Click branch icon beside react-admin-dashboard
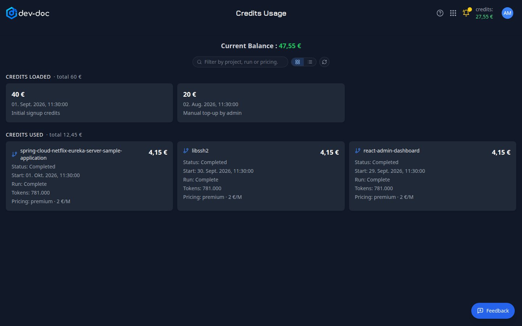Screen dimensions: 522x326 pos(358,151)
